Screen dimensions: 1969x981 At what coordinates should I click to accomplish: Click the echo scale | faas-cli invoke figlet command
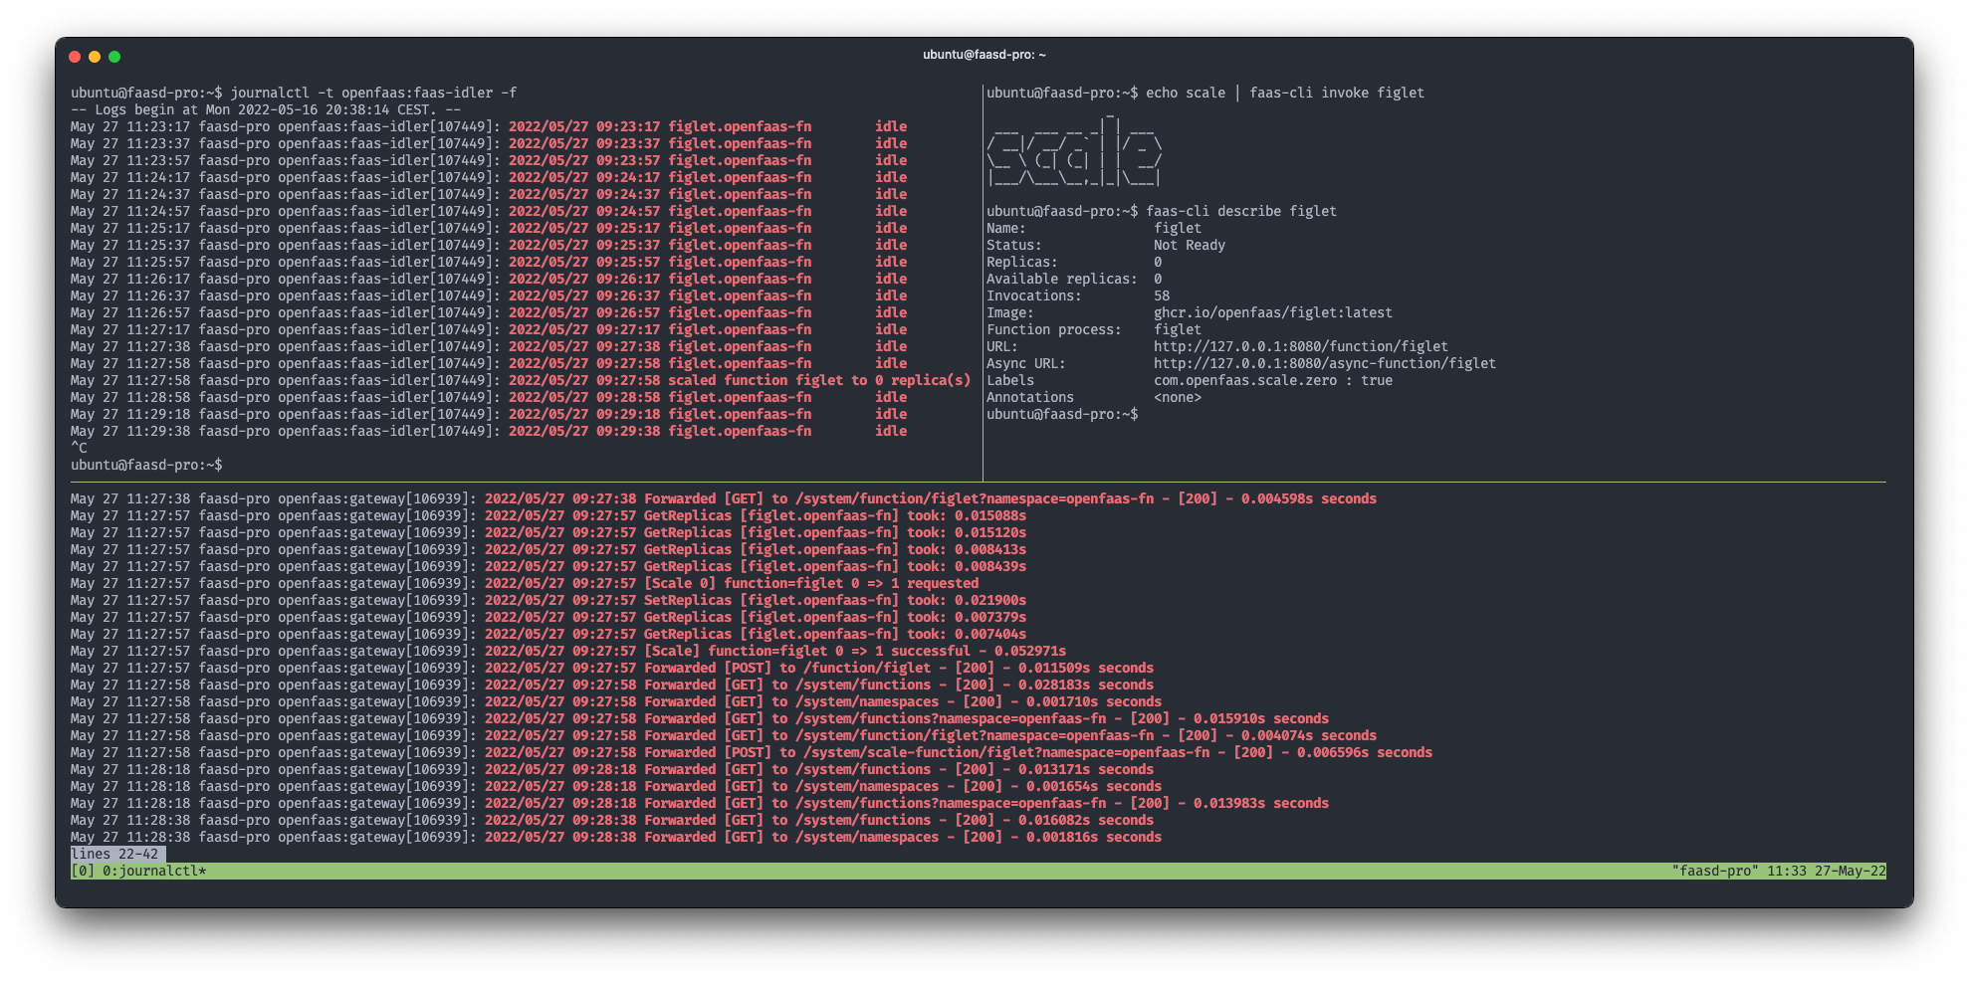[1285, 93]
